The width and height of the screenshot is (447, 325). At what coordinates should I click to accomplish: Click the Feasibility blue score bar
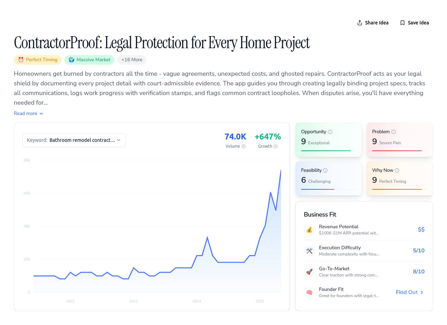pyautogui.click(x=318, y=189)
